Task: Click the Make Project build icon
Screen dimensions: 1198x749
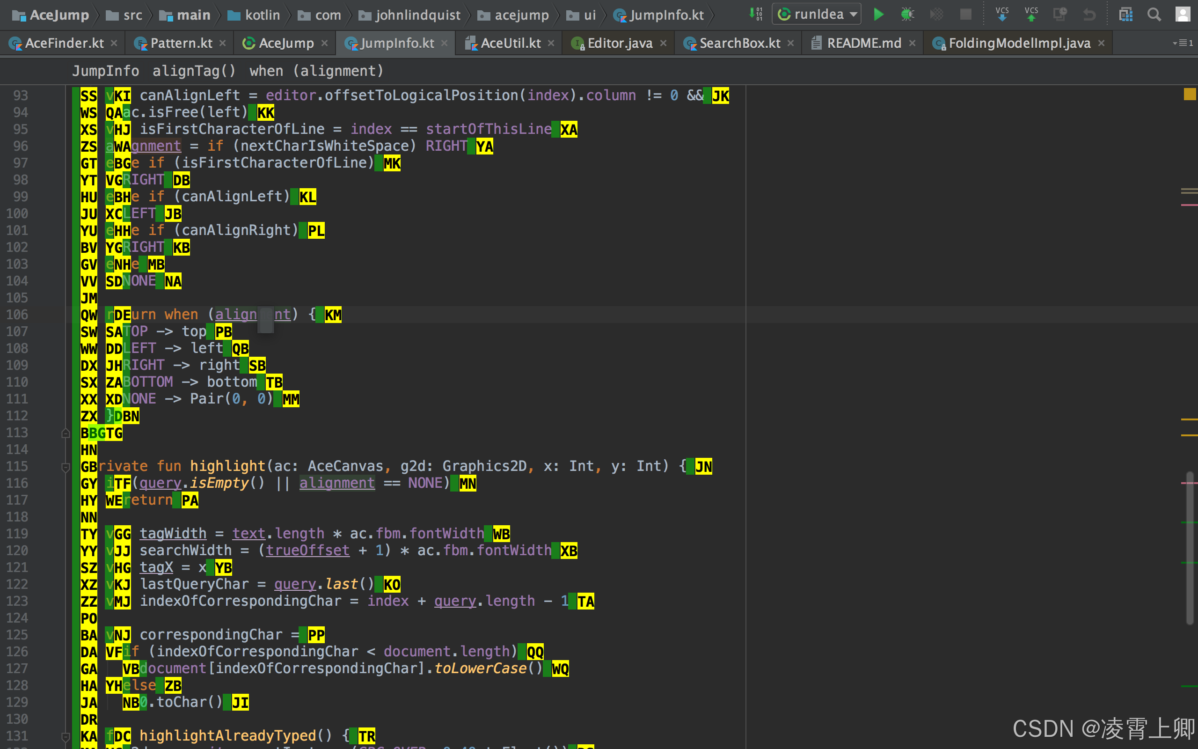Action: coord(755,15)
